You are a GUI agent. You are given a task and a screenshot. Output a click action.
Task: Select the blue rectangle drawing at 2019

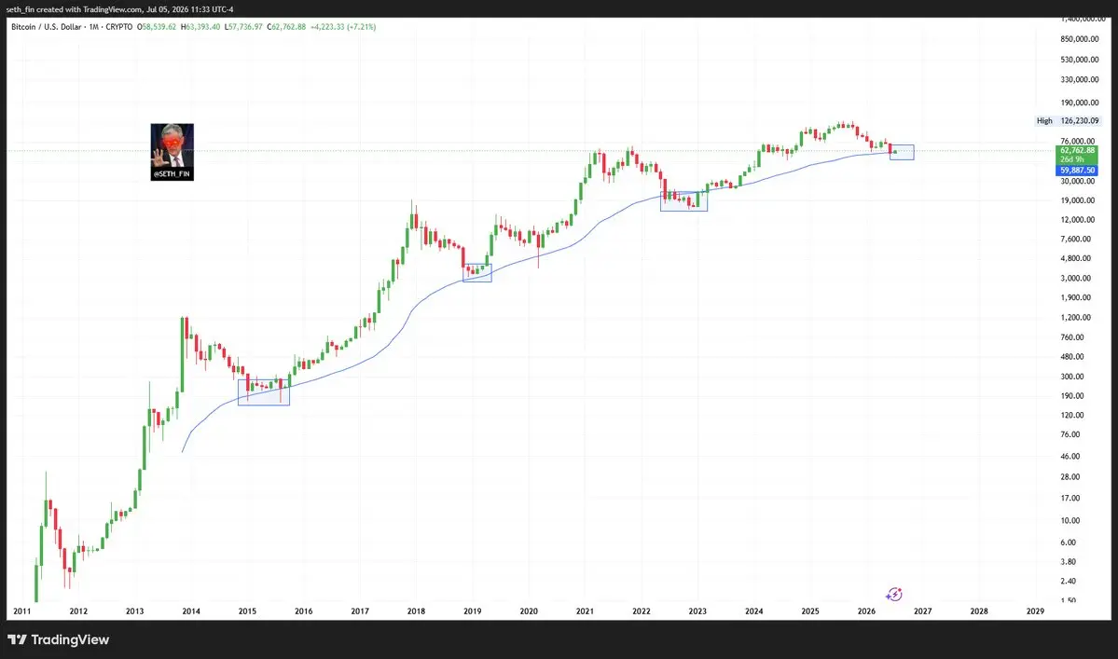(477, 273)
